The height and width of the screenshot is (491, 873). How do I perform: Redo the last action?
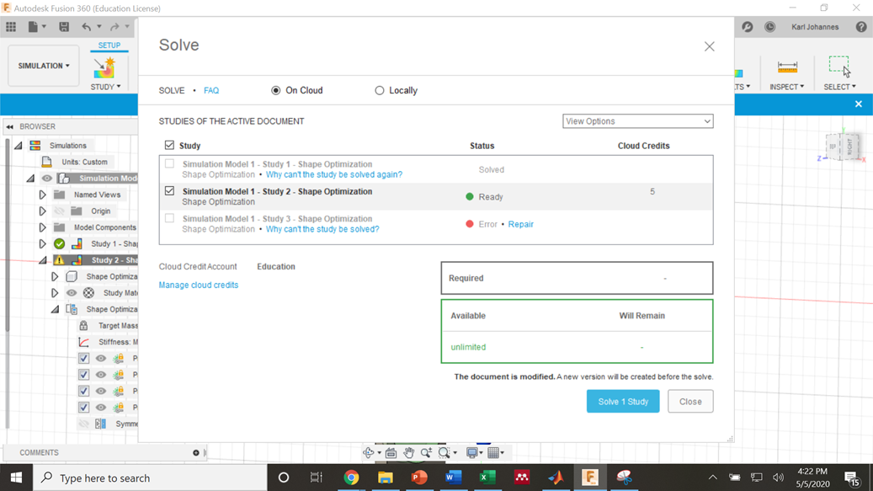[114, 27]
